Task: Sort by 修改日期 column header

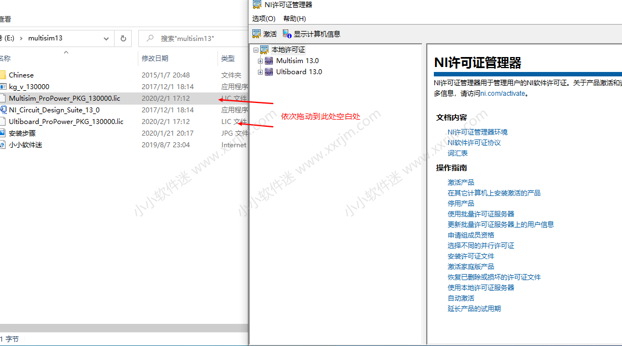Action: point(155,58)
